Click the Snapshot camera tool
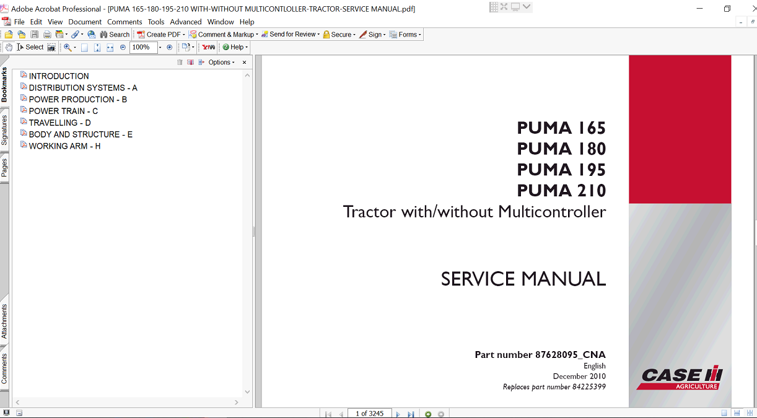The image size is (757, 418). coord(51,47)
